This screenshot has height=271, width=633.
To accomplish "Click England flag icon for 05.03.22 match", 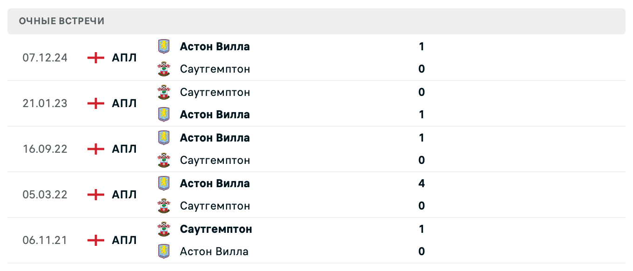I will 96,195.
